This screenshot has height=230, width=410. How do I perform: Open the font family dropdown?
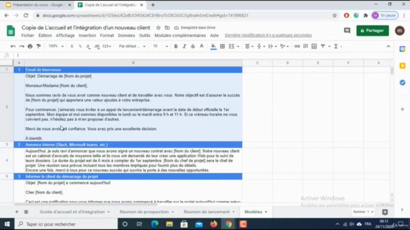pyautogui.click(x=132, y=47)
